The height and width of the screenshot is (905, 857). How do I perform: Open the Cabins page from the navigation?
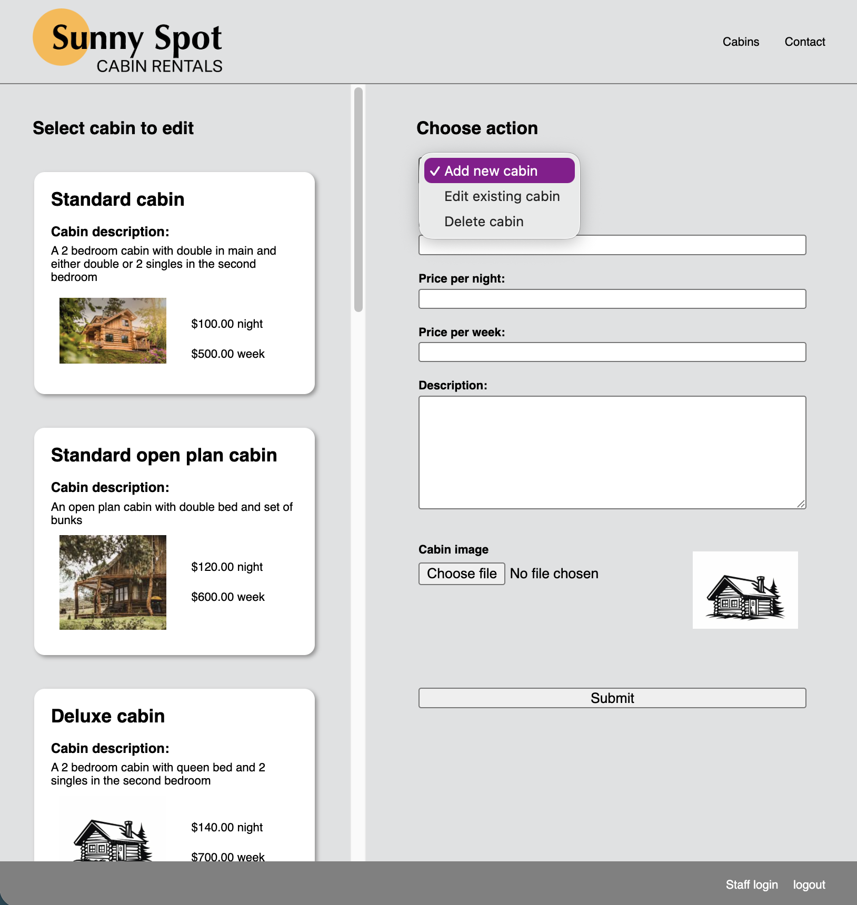(x=741, y=42)
